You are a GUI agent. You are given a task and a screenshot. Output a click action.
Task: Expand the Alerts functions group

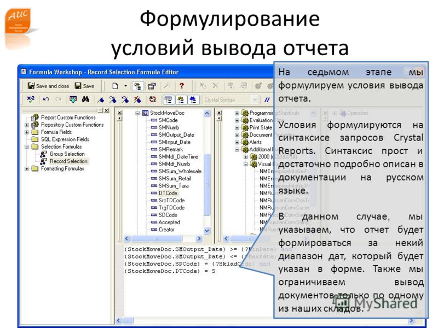coord(237,142)
